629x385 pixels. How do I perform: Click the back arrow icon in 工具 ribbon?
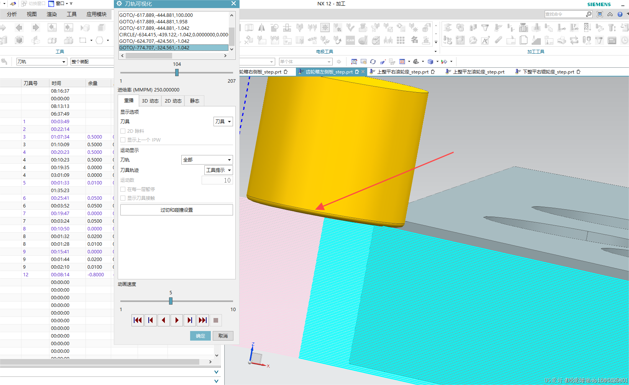(19, 28)
